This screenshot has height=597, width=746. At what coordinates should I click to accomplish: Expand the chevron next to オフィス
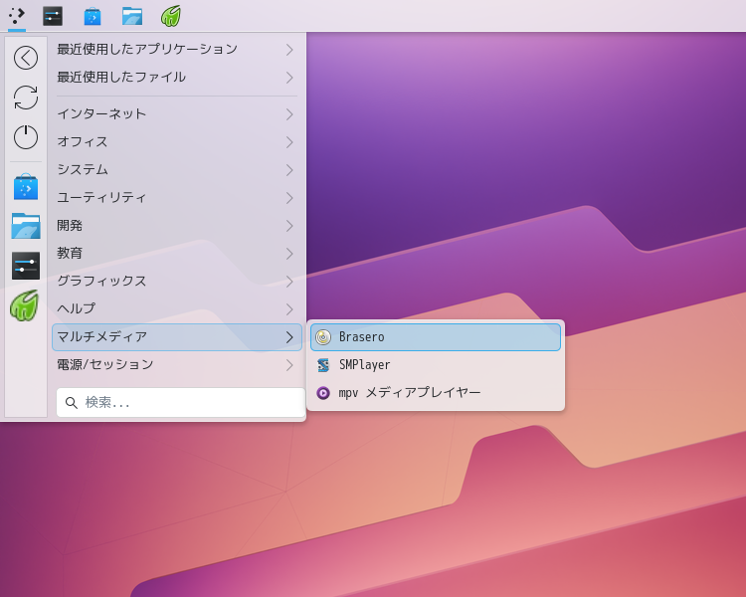[x=289, y=142]
